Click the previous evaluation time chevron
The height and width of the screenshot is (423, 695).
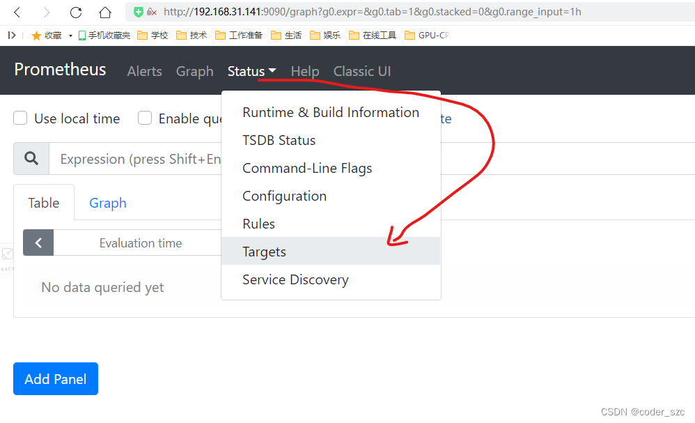[38, 243]
